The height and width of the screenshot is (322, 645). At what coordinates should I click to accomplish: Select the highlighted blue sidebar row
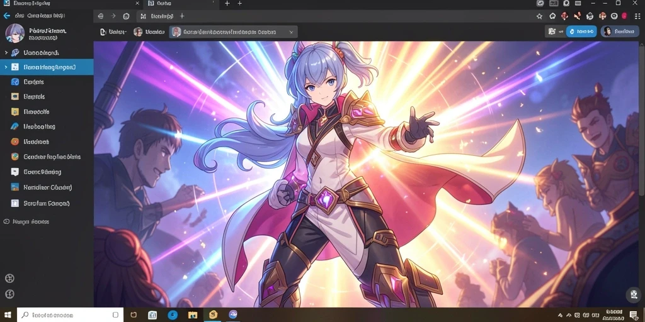47,67
